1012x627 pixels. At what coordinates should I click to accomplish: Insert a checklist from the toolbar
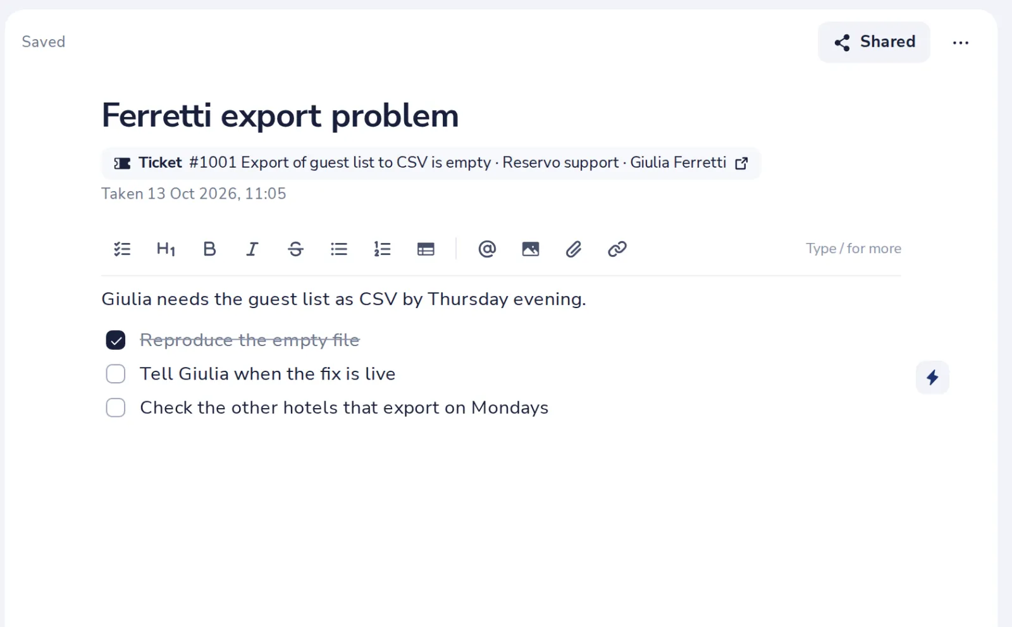(x=122, y=249)
